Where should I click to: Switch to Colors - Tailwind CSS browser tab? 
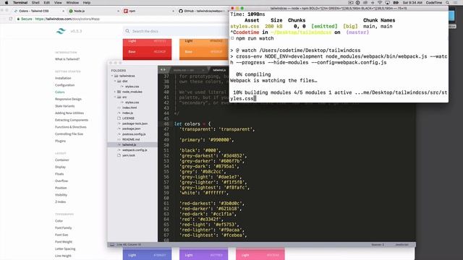(34, 11)
